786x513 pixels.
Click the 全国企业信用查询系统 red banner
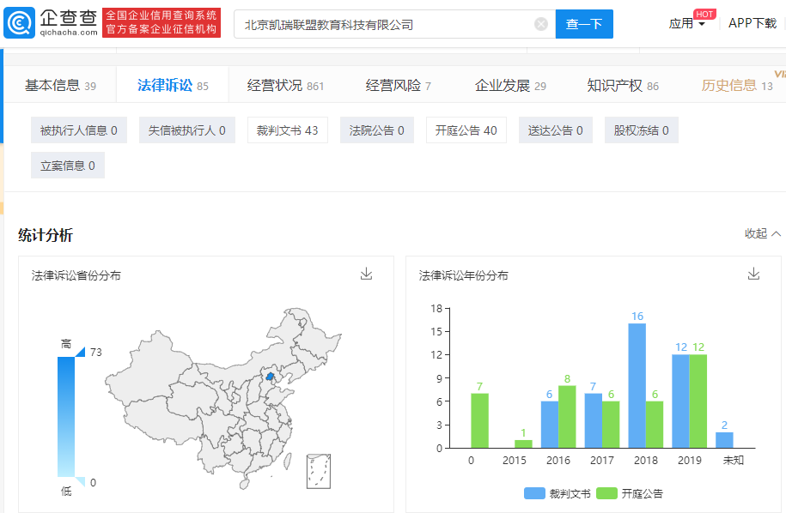click(x=161, y=22)
